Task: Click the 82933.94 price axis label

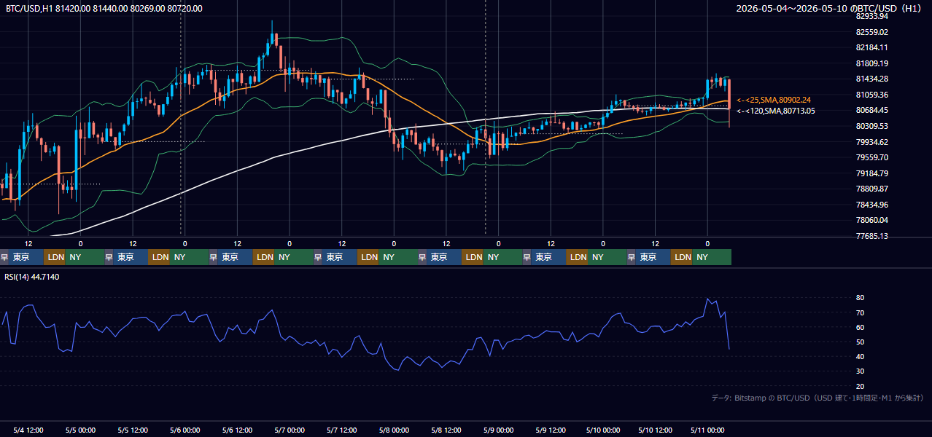Action: (871, 16)
